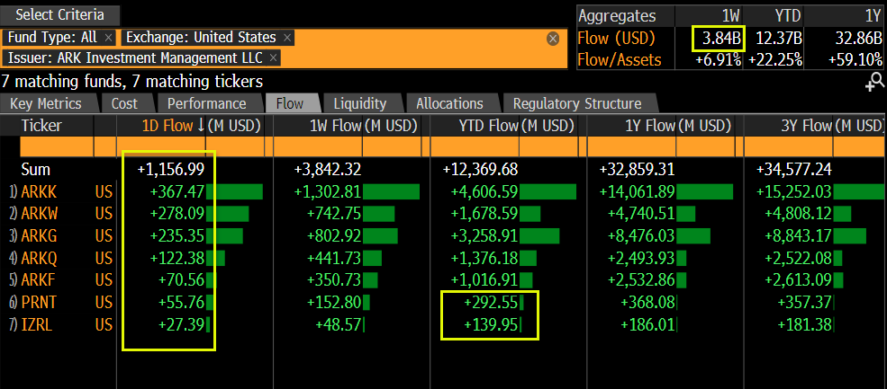
Task: Open the Select Criteria button
Action: click(60, 14)
